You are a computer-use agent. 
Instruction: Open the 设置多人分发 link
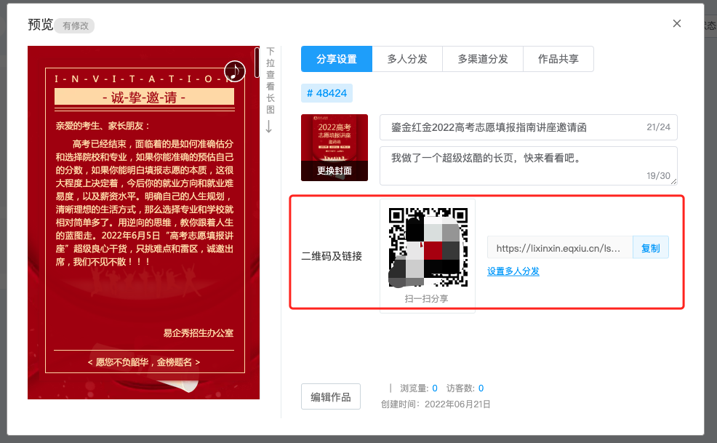[x=513, y=271]
